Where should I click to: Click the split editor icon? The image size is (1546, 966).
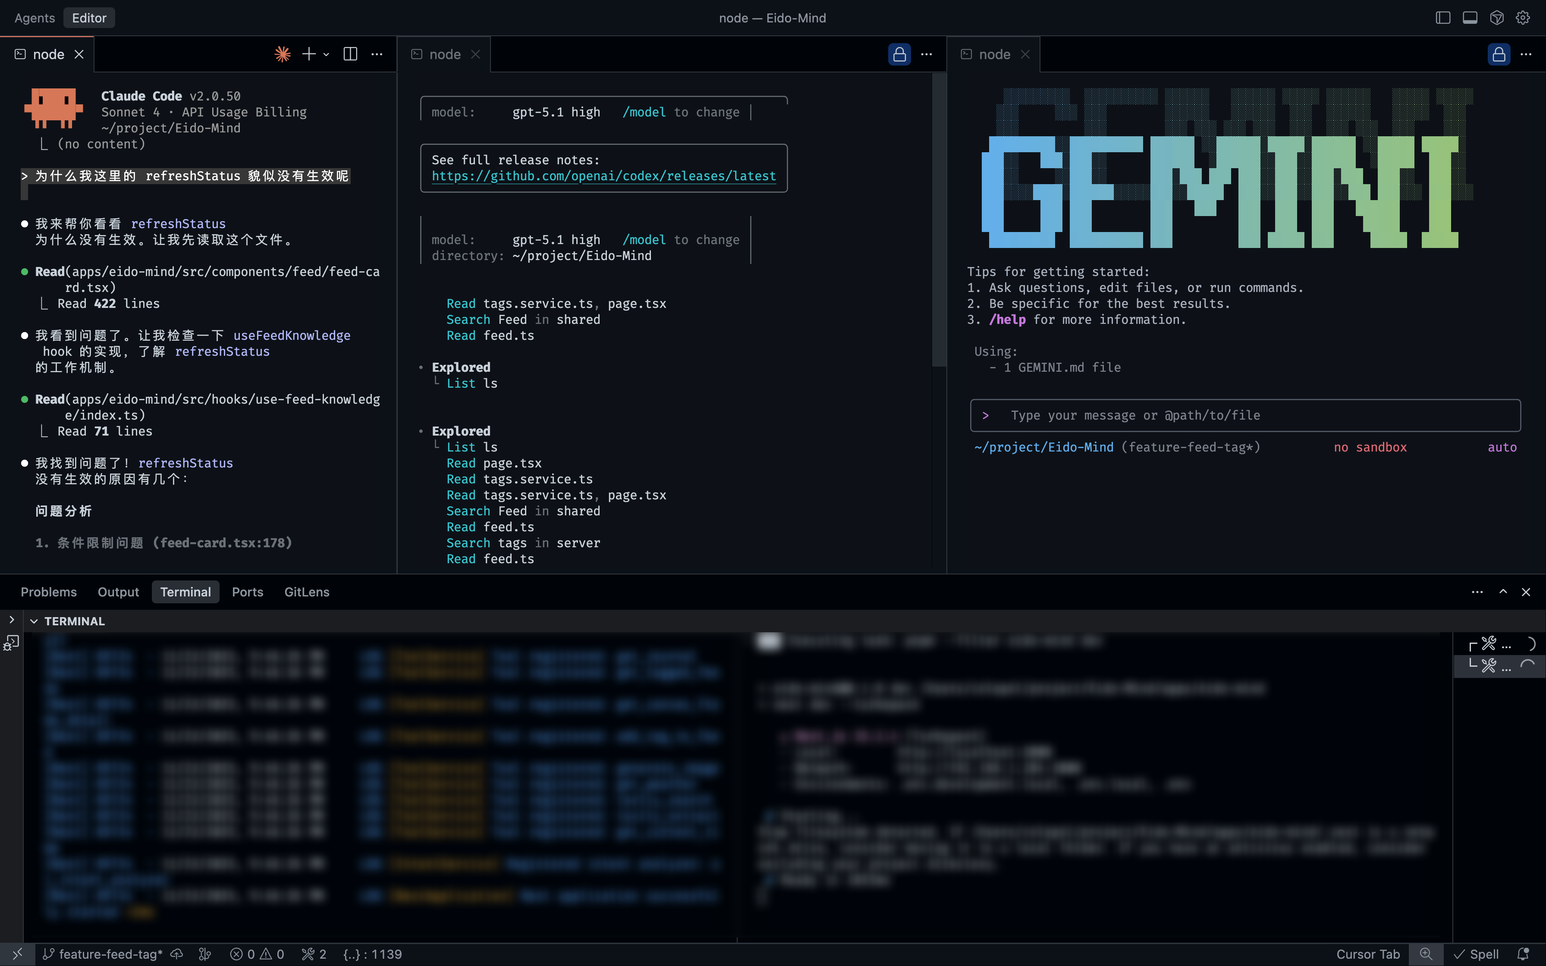pyautogui.click(x=350, y=54)
